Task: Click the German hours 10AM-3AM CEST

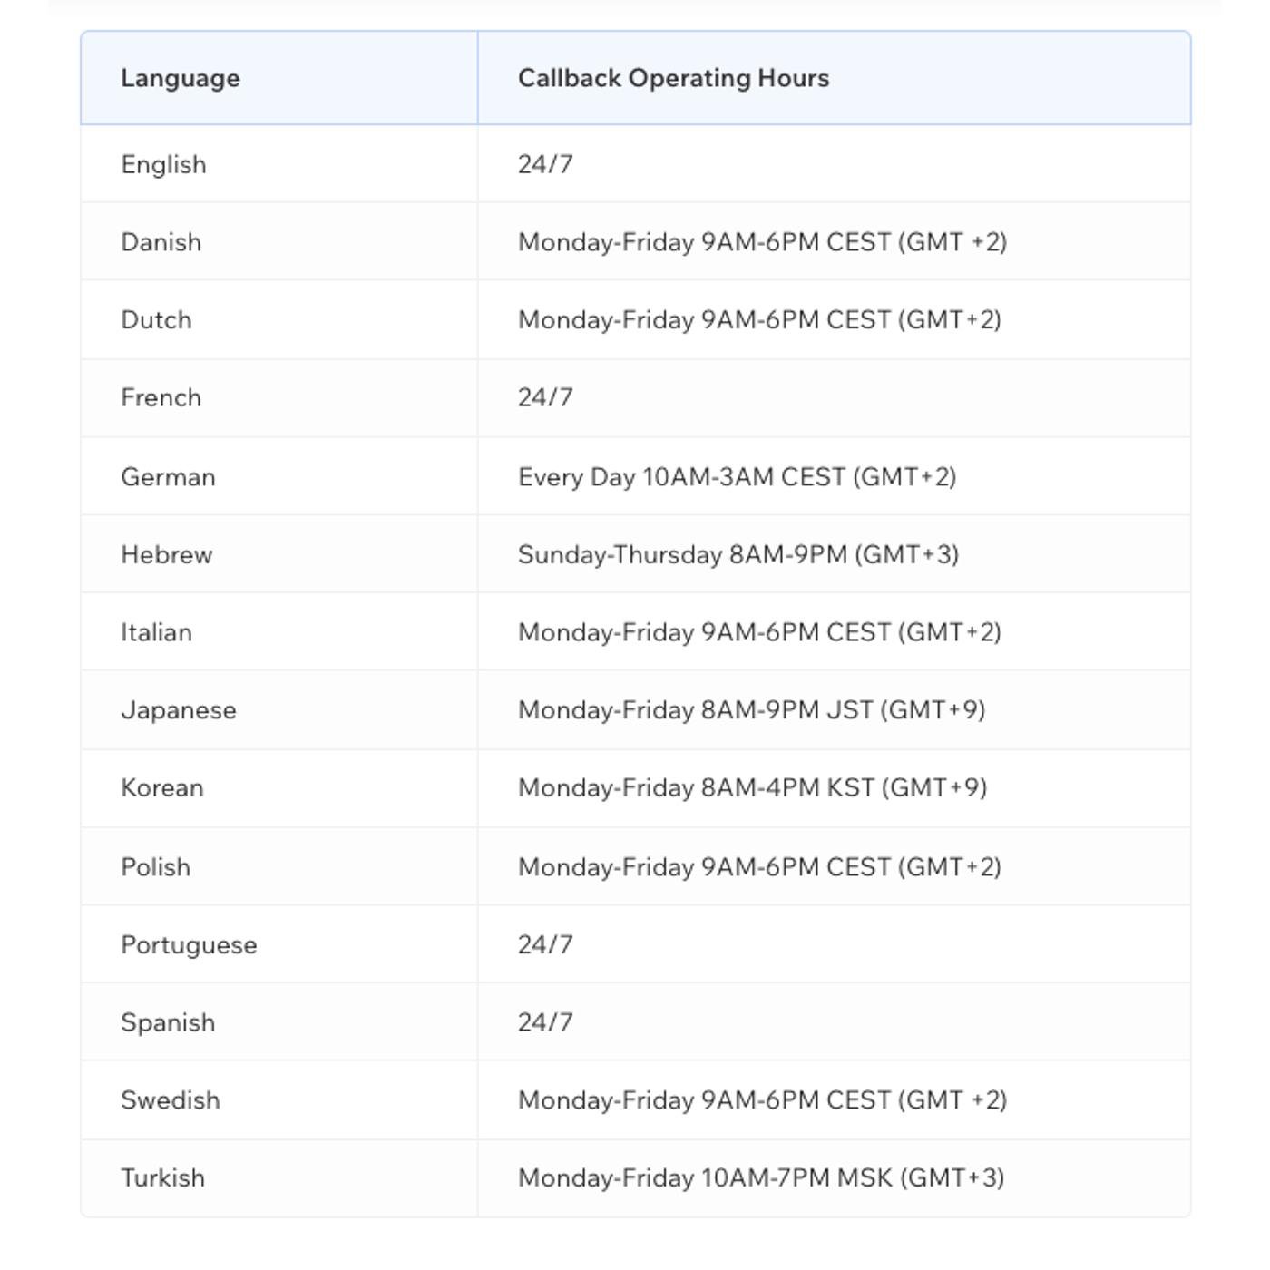Action: click(737, 477)
